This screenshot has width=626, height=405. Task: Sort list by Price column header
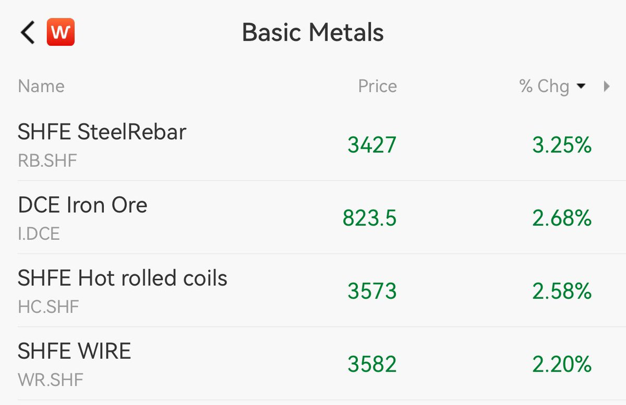[377, 86]
